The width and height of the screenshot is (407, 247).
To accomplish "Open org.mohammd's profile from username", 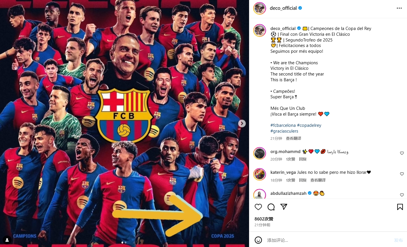I will coord(285,152).
